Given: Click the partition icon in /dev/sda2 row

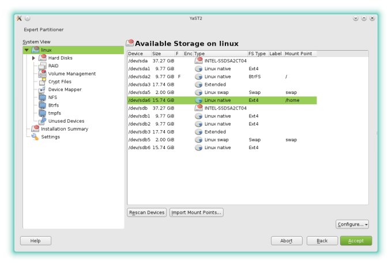Looking at the screenshot, I should point(198,77).
